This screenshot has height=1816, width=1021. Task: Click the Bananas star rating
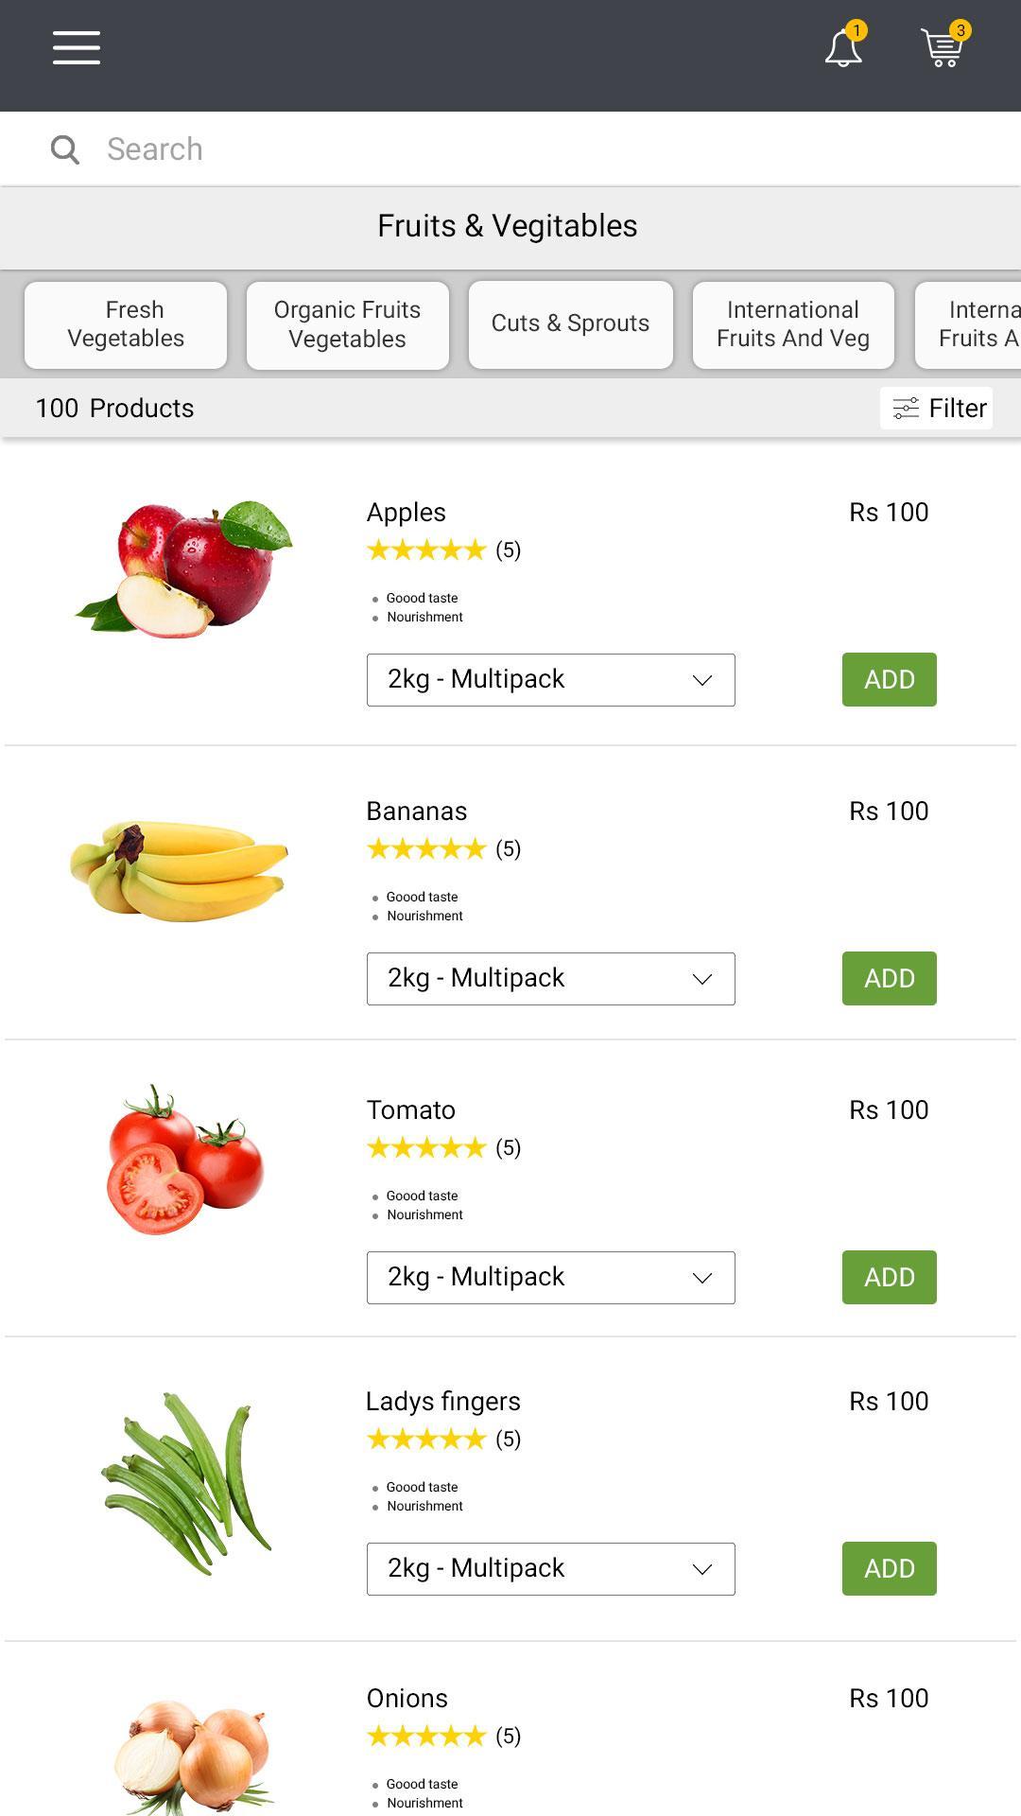426,848
